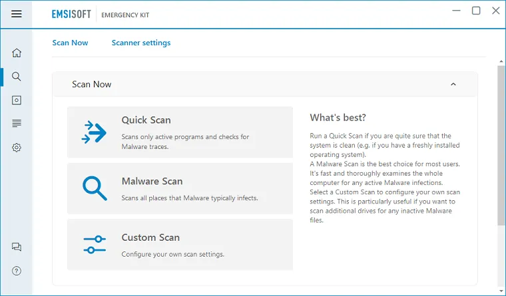Start a Quick Scan
506x296 pixels.
tap(180, 132)
